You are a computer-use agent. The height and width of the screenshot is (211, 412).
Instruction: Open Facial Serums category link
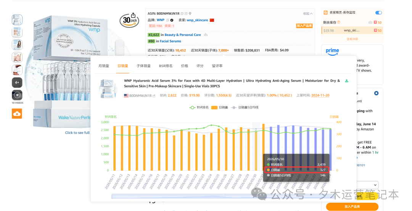tap(170, 41)
